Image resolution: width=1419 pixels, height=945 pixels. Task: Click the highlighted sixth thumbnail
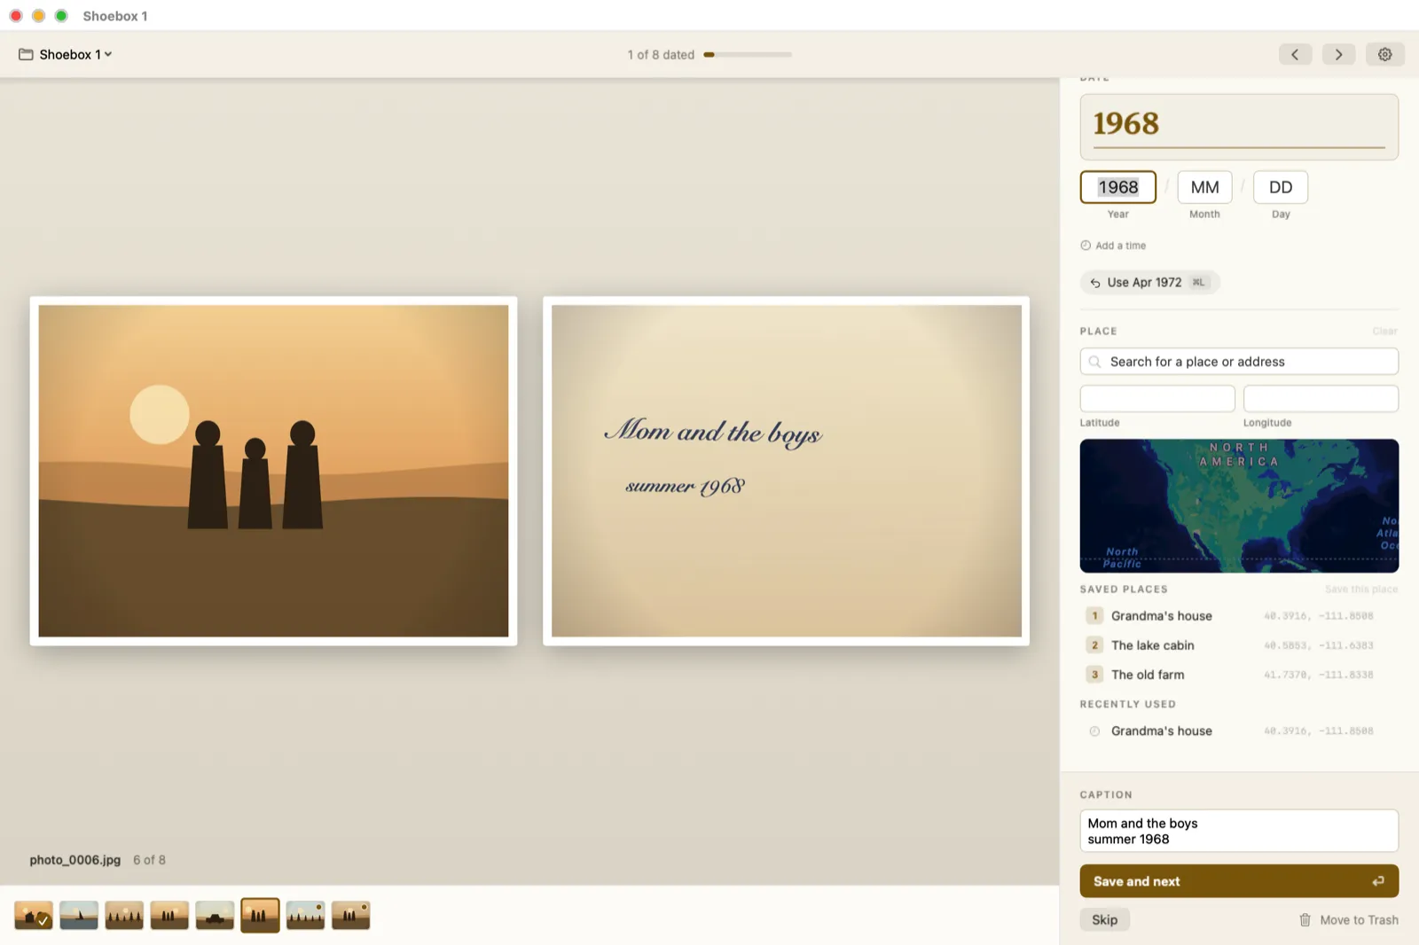[x=260, y=915]
